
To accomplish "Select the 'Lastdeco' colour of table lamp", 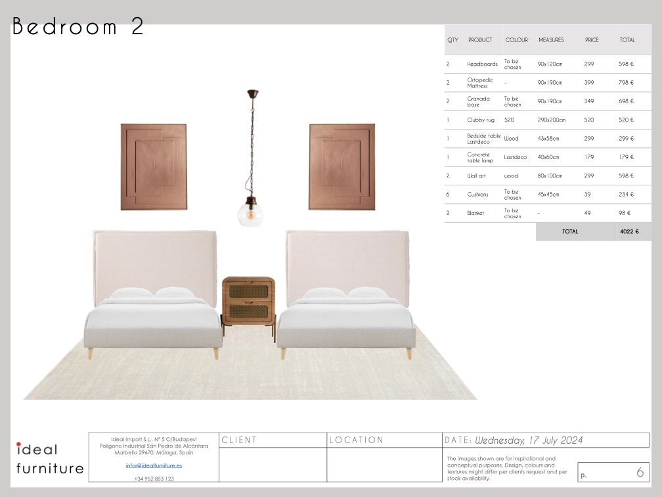I will pyautogui.click(x=515, y=157).
